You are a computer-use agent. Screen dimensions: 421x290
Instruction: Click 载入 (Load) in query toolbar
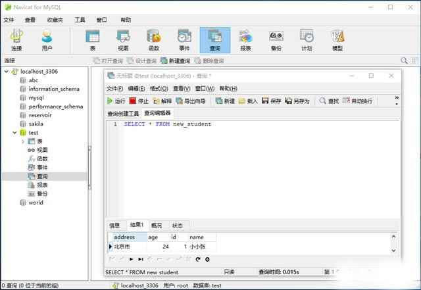click(248, 101)
